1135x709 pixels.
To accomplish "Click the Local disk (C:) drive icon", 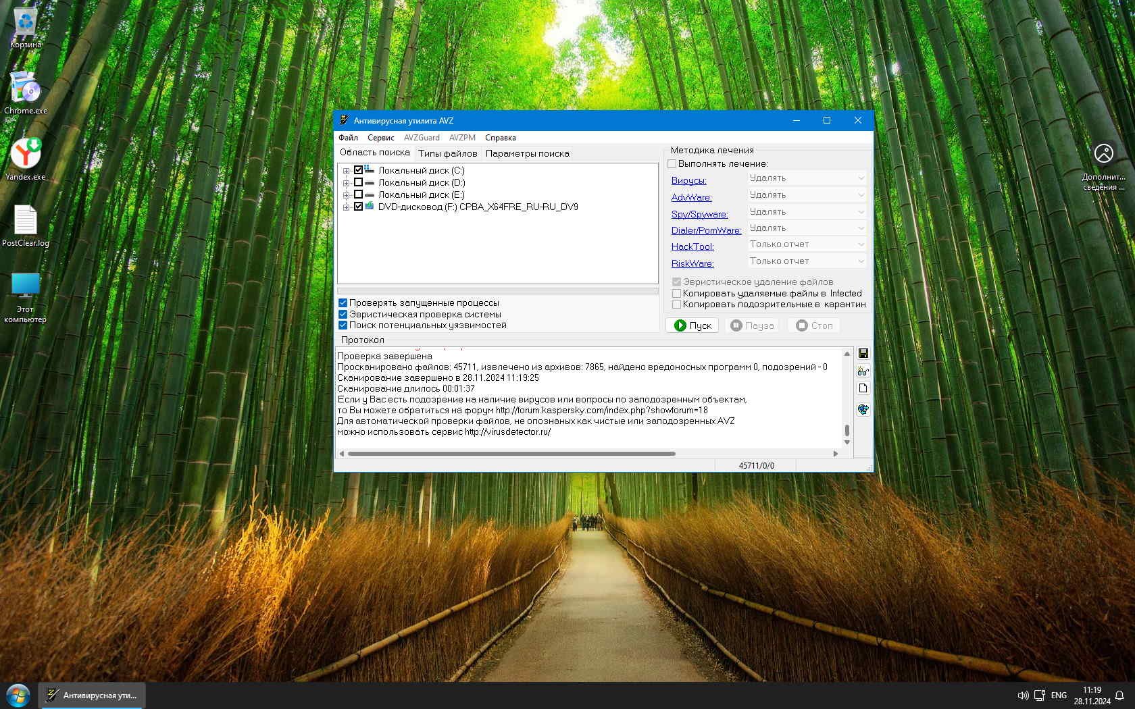I will 369,169.
